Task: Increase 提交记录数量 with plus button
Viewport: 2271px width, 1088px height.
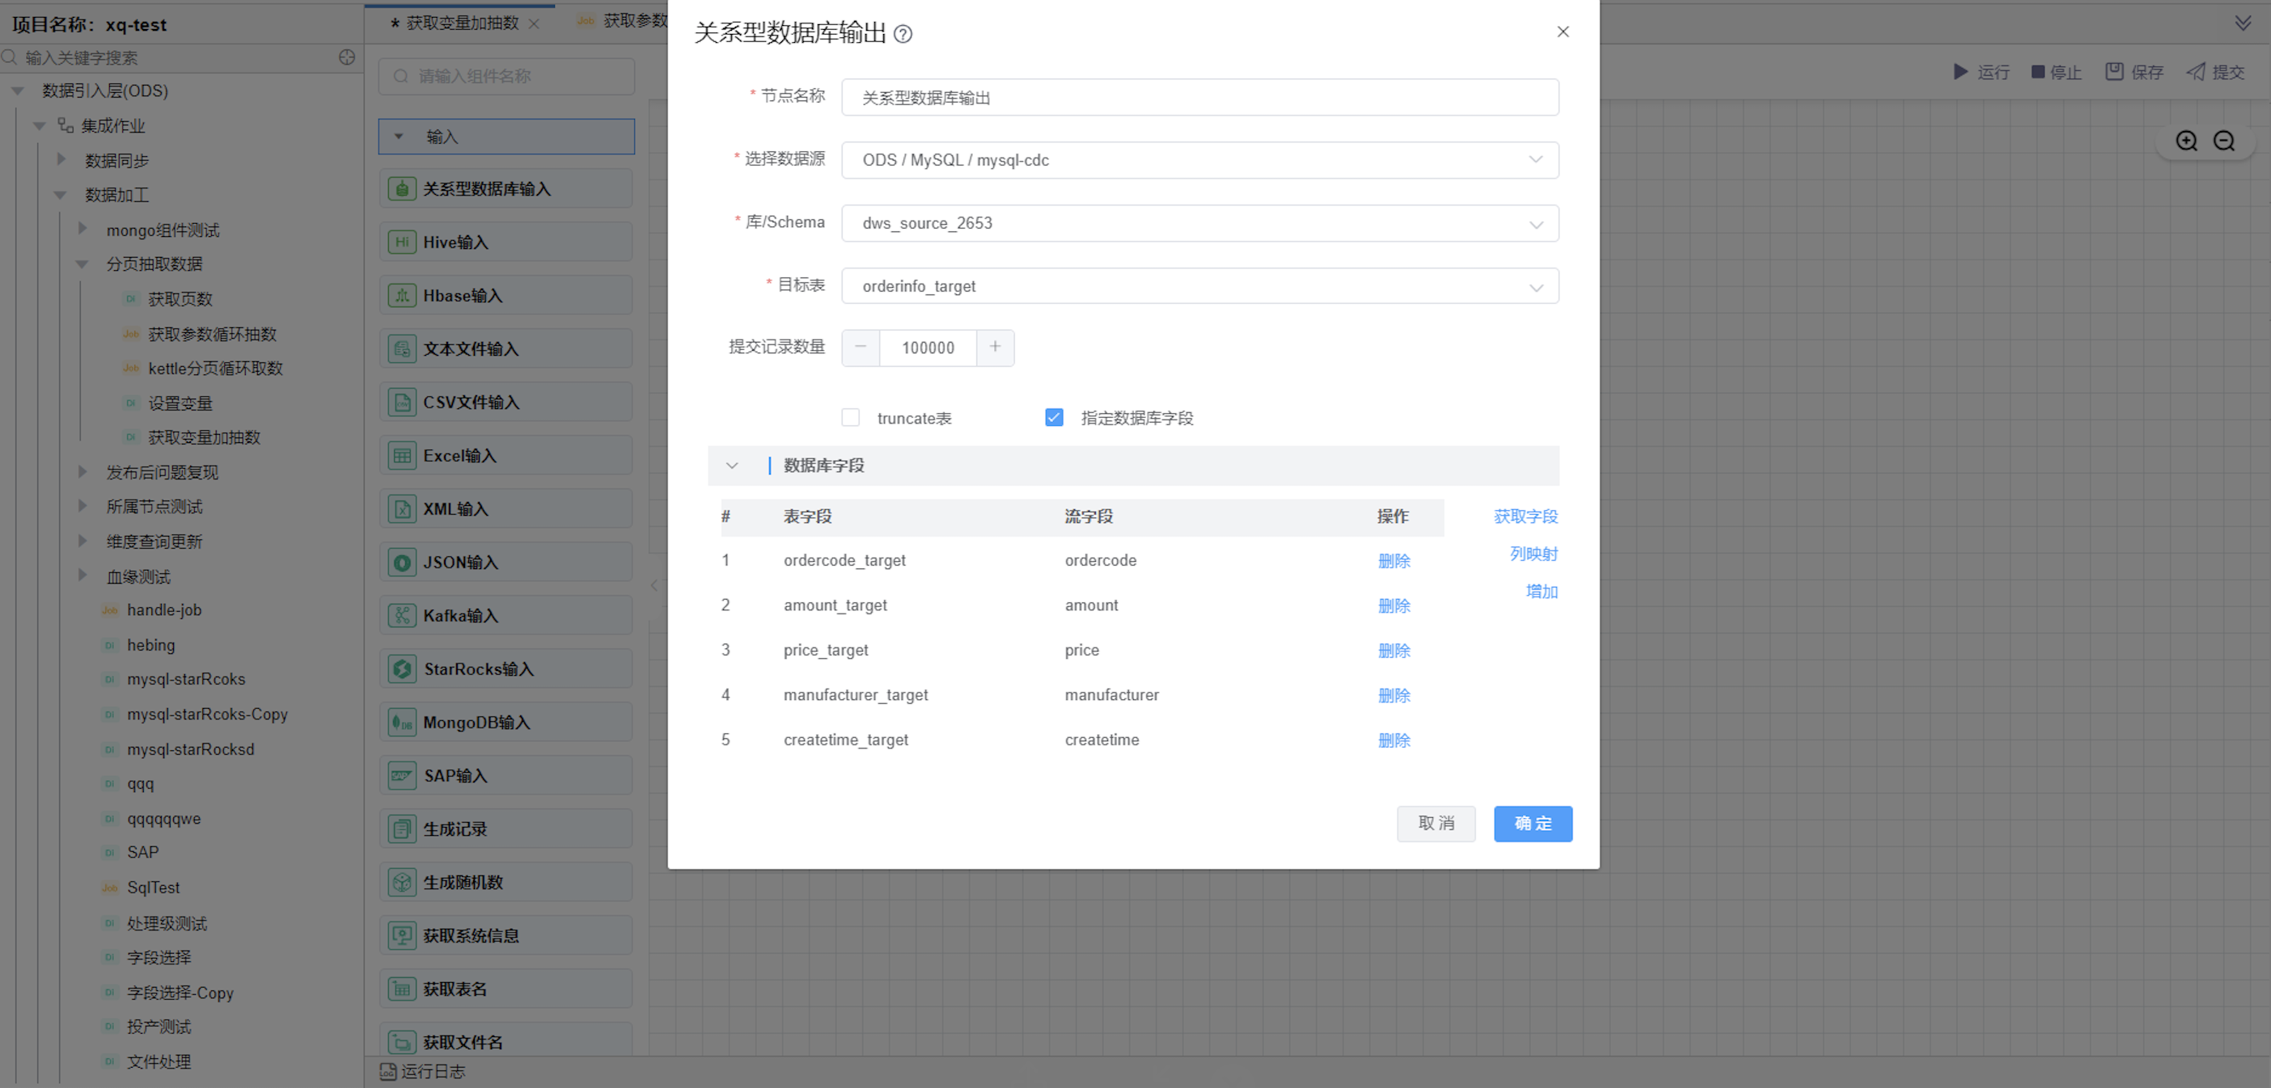Action: (996, 347)
